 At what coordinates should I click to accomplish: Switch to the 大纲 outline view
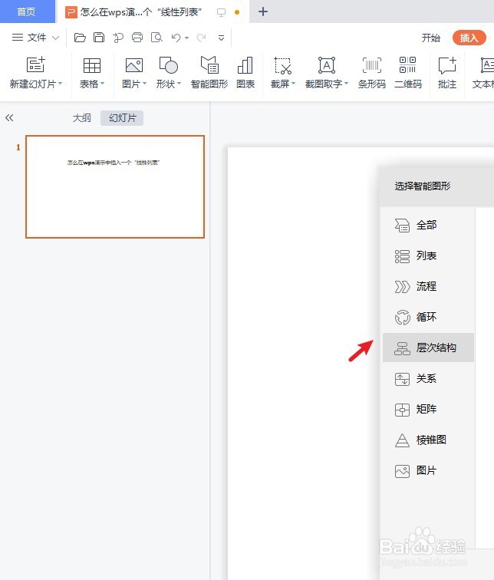[x=82, y=118]
